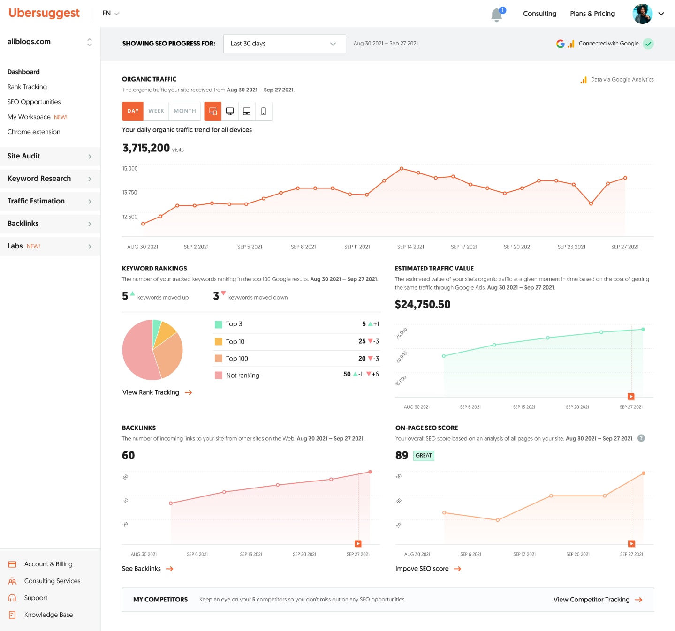The image size is (675, 631).
Task: Click the Support headset icon
Action: [12, 598]
